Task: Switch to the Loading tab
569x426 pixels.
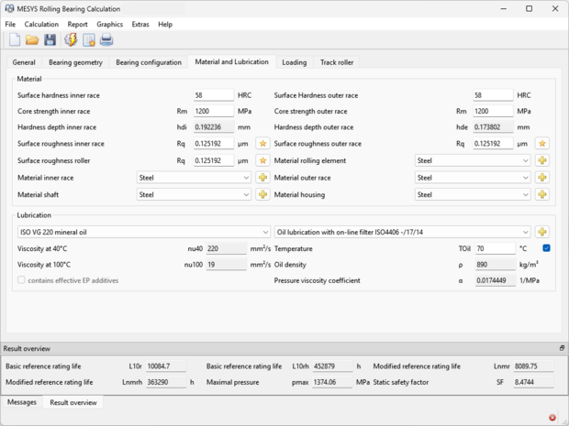Action: click(x=294, y=62)
